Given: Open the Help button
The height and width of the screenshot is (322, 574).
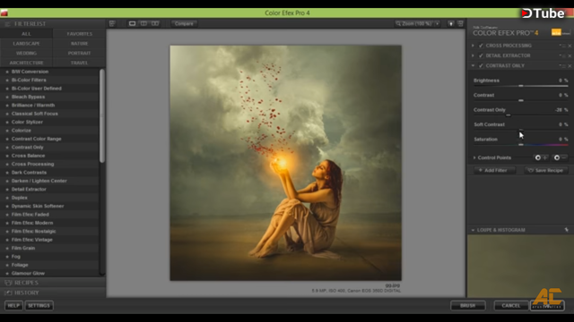Looking at the screenshot, I should (13, 306).
